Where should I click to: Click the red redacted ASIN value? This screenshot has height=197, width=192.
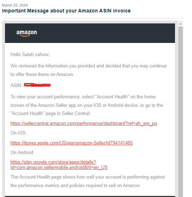pyautogui.click(x=37, y=85)
